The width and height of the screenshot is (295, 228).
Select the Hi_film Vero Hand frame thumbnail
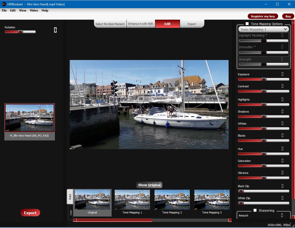[30, 118]
